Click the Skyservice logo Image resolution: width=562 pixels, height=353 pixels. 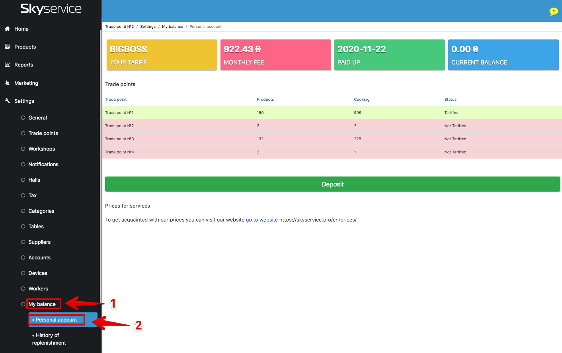[x=51, y=9]
